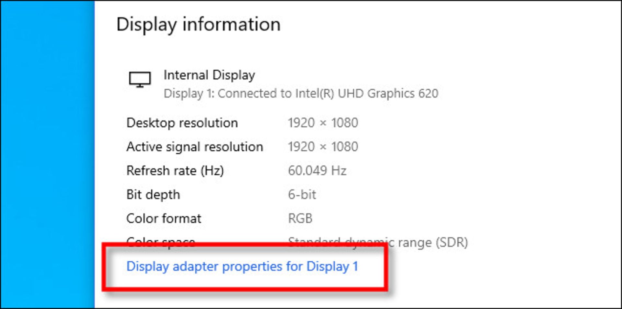Click the 6-bit value
The image size is (622, 309).
pos(302,195)
